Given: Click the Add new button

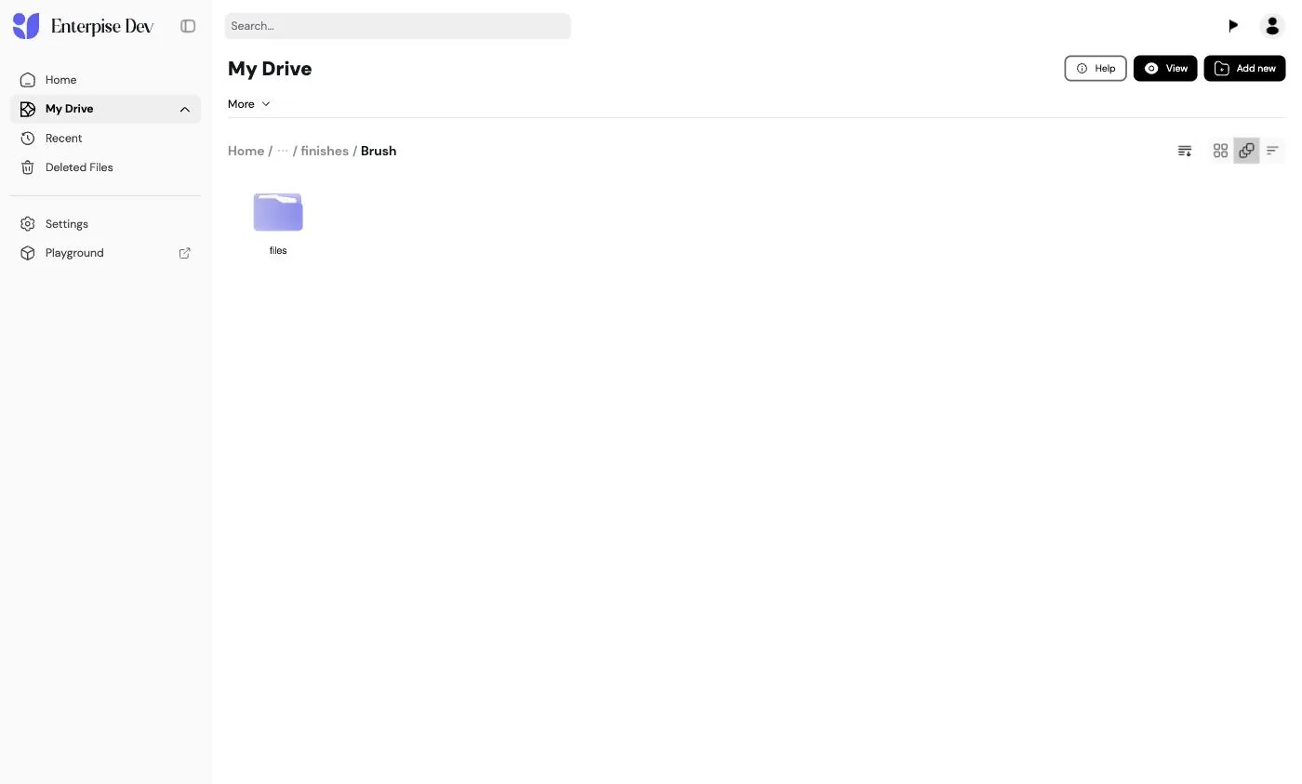Looking at the screenshot, I should pyautogui.click(x=1244, y=68).
